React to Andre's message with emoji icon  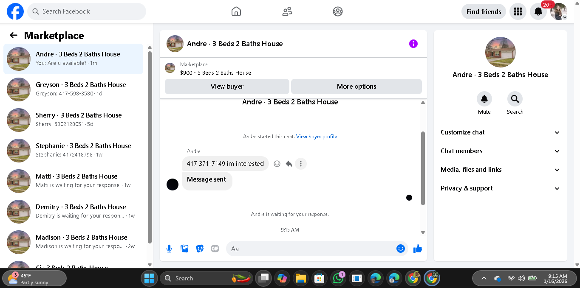tap(277, 164)
